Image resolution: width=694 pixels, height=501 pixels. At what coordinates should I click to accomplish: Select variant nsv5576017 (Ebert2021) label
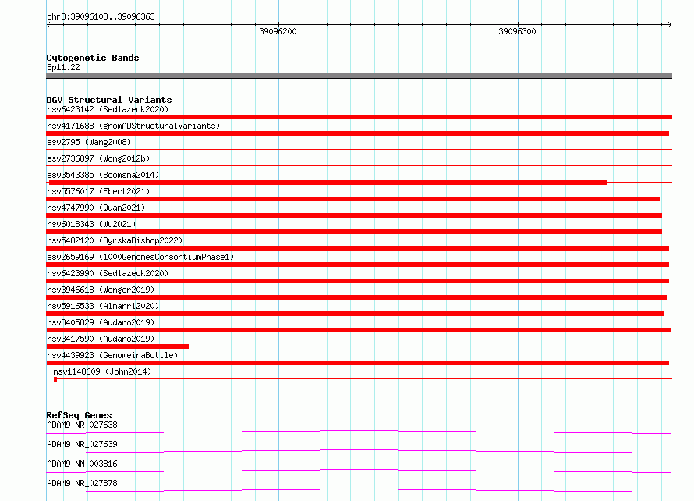(98, 191)
